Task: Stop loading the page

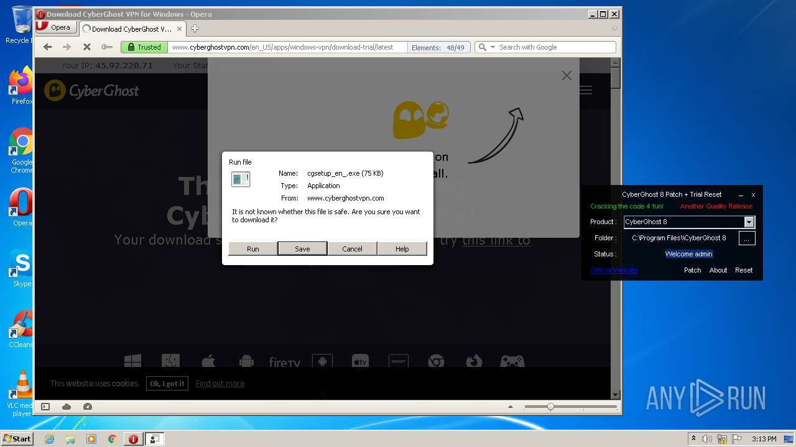Action: [86, 47]
